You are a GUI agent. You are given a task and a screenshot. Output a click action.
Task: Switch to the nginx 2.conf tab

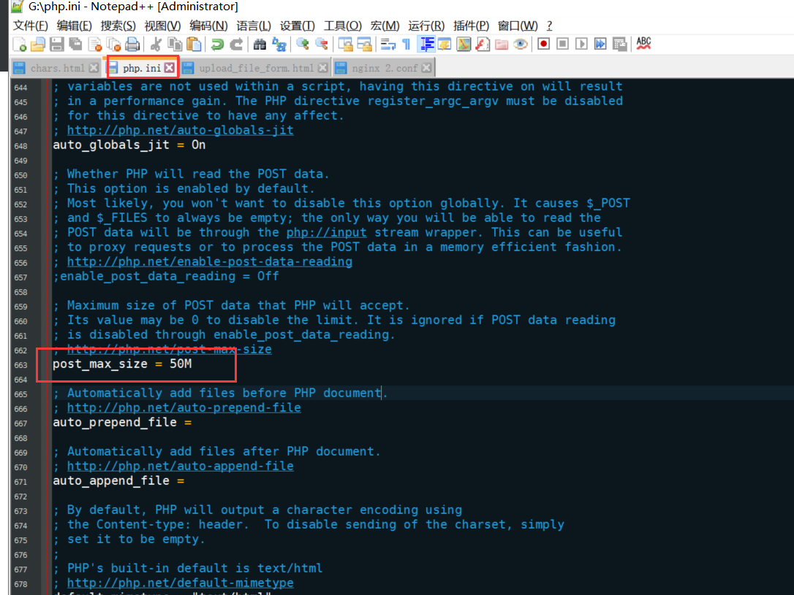point(384,68)
